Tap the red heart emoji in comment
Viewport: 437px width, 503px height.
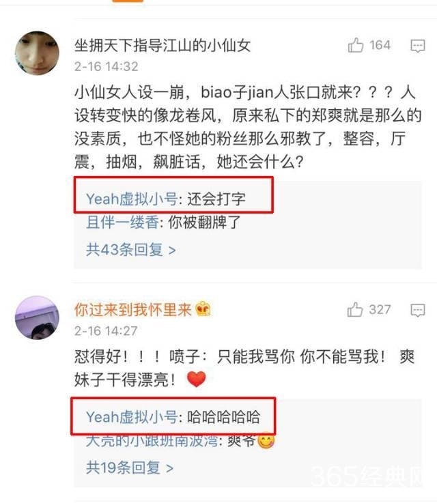(x=196, y=379)
